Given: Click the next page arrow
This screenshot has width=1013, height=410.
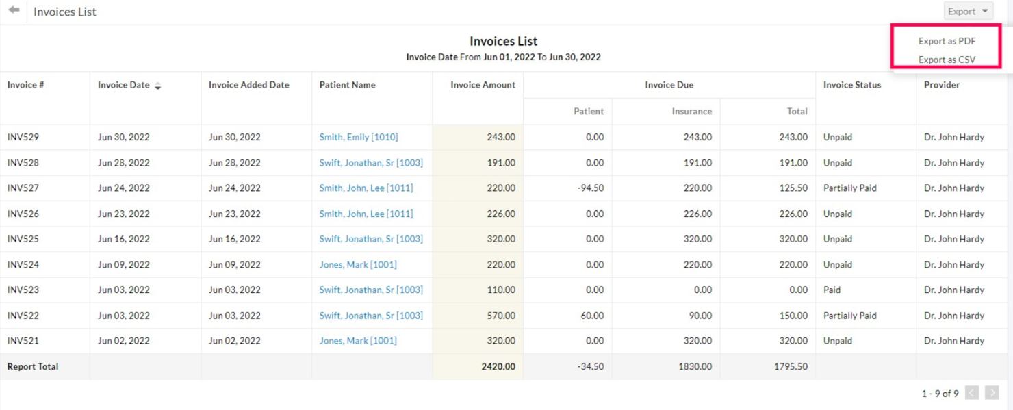Looking at the screenshot, I should coord(992,393).
